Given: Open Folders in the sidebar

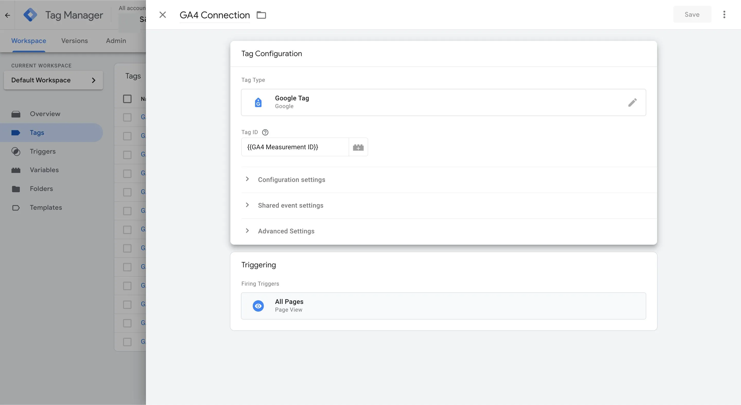Looking at the screenshot, I should pos(51,189).
